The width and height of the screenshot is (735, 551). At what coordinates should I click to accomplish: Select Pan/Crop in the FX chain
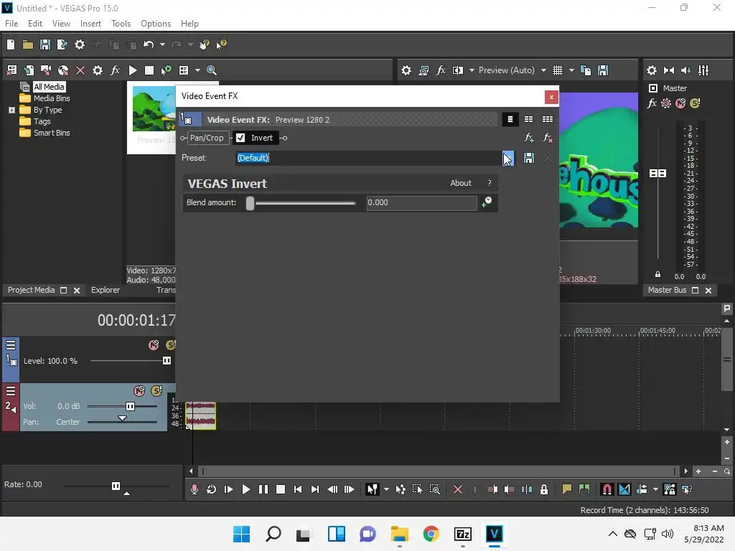tap(207, 138)
